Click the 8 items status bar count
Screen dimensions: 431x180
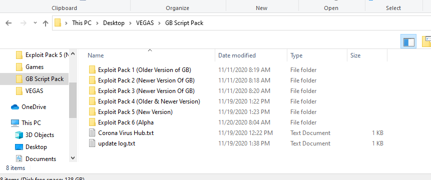click(x=16, y=168)
